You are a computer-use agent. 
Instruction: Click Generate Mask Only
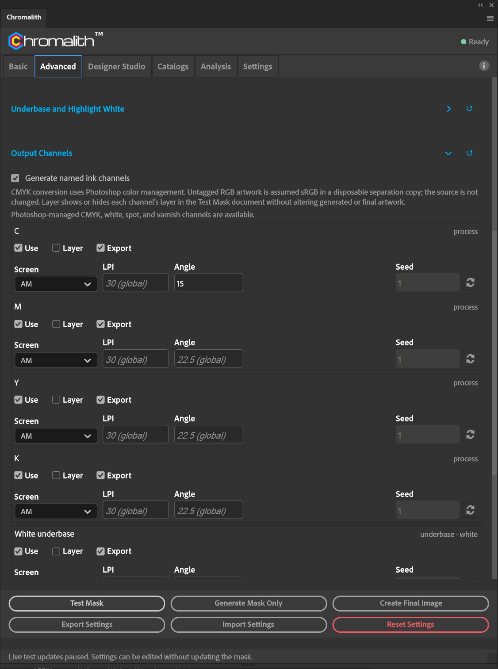tap(249, 603)
